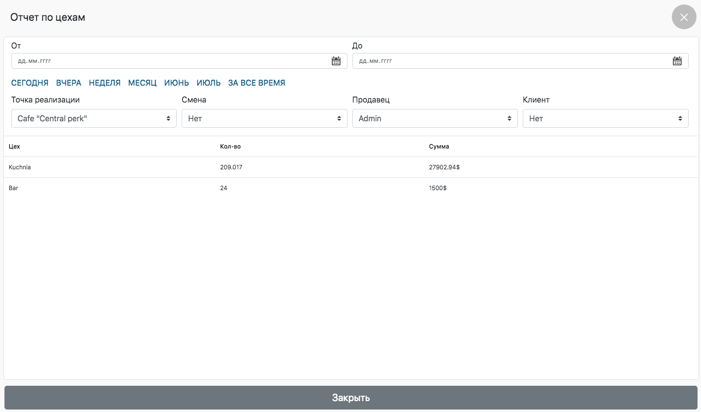Choose the Июнь quick filter
701x412 pixels.
(177, 83)
